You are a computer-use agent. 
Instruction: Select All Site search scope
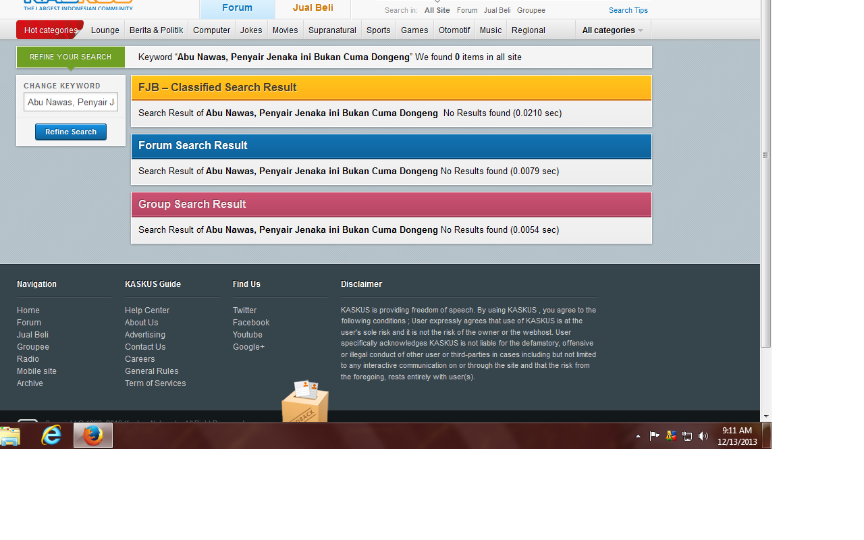[437, 10]
